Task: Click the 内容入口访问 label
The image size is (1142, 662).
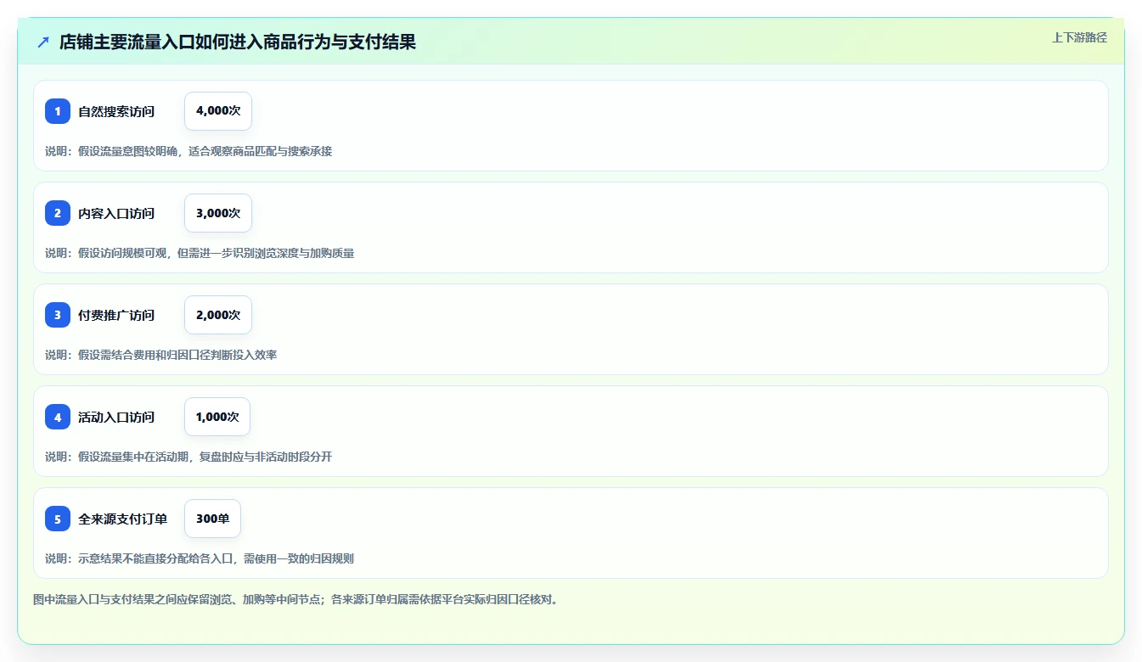Action: pos(116,213)
